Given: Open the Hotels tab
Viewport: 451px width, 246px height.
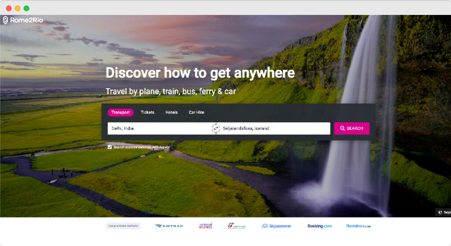Looking at the screenshot, I should click(172, 112).
